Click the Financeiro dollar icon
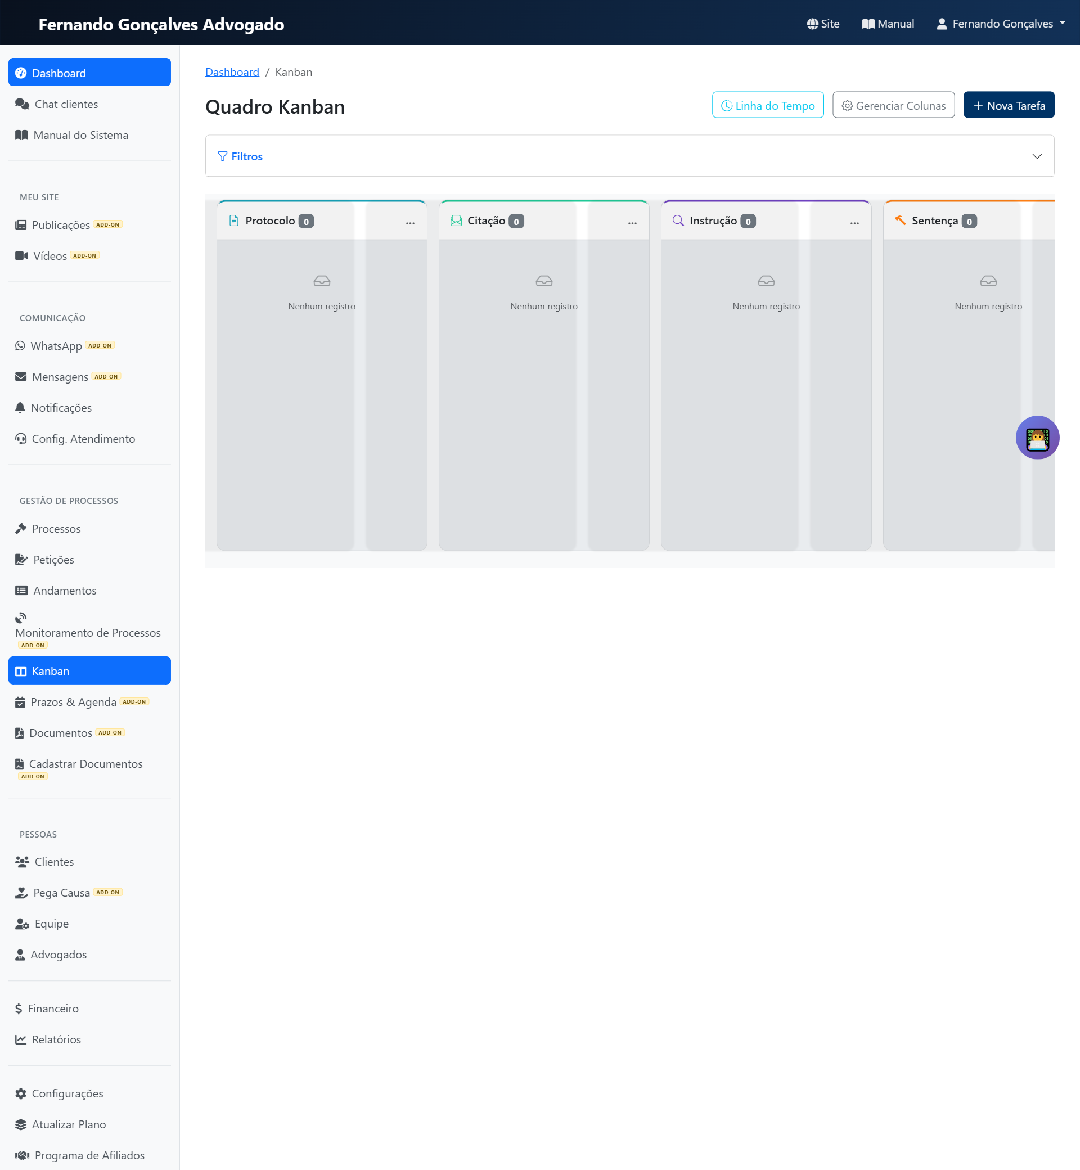Viewport: 1080px width, 1170px height. (19, 1009)
